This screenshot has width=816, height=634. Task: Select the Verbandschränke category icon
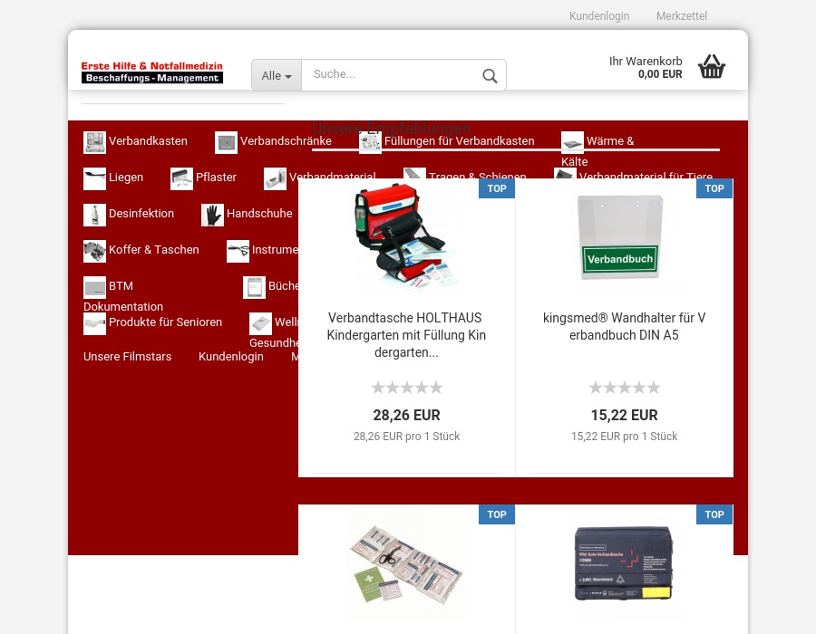click(x=226, y=142)
